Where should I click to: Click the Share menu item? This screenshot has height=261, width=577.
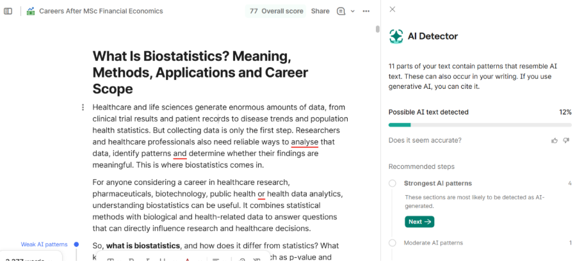320,11
